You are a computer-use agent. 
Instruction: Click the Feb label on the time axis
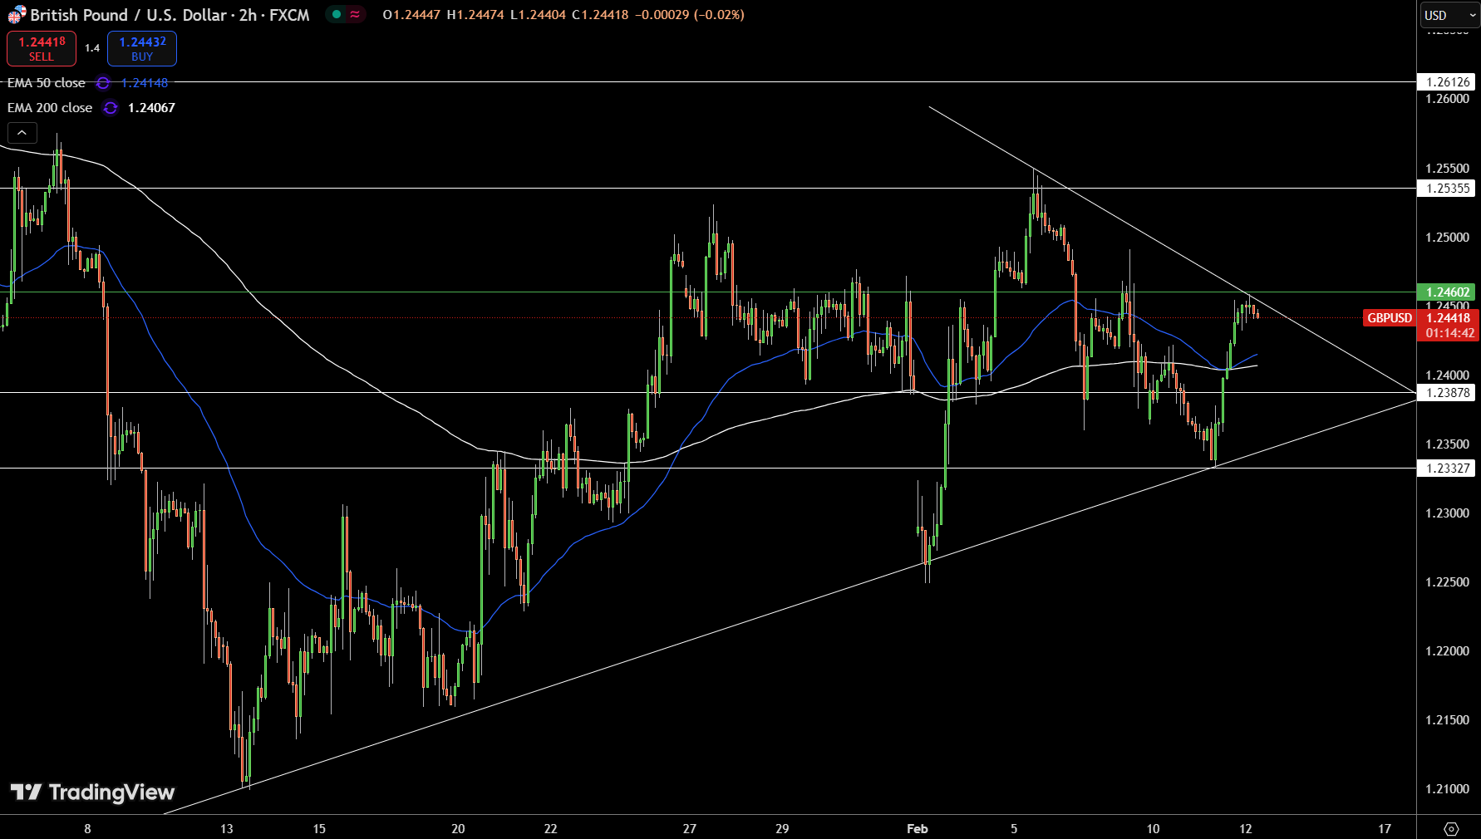pos(918,829)
